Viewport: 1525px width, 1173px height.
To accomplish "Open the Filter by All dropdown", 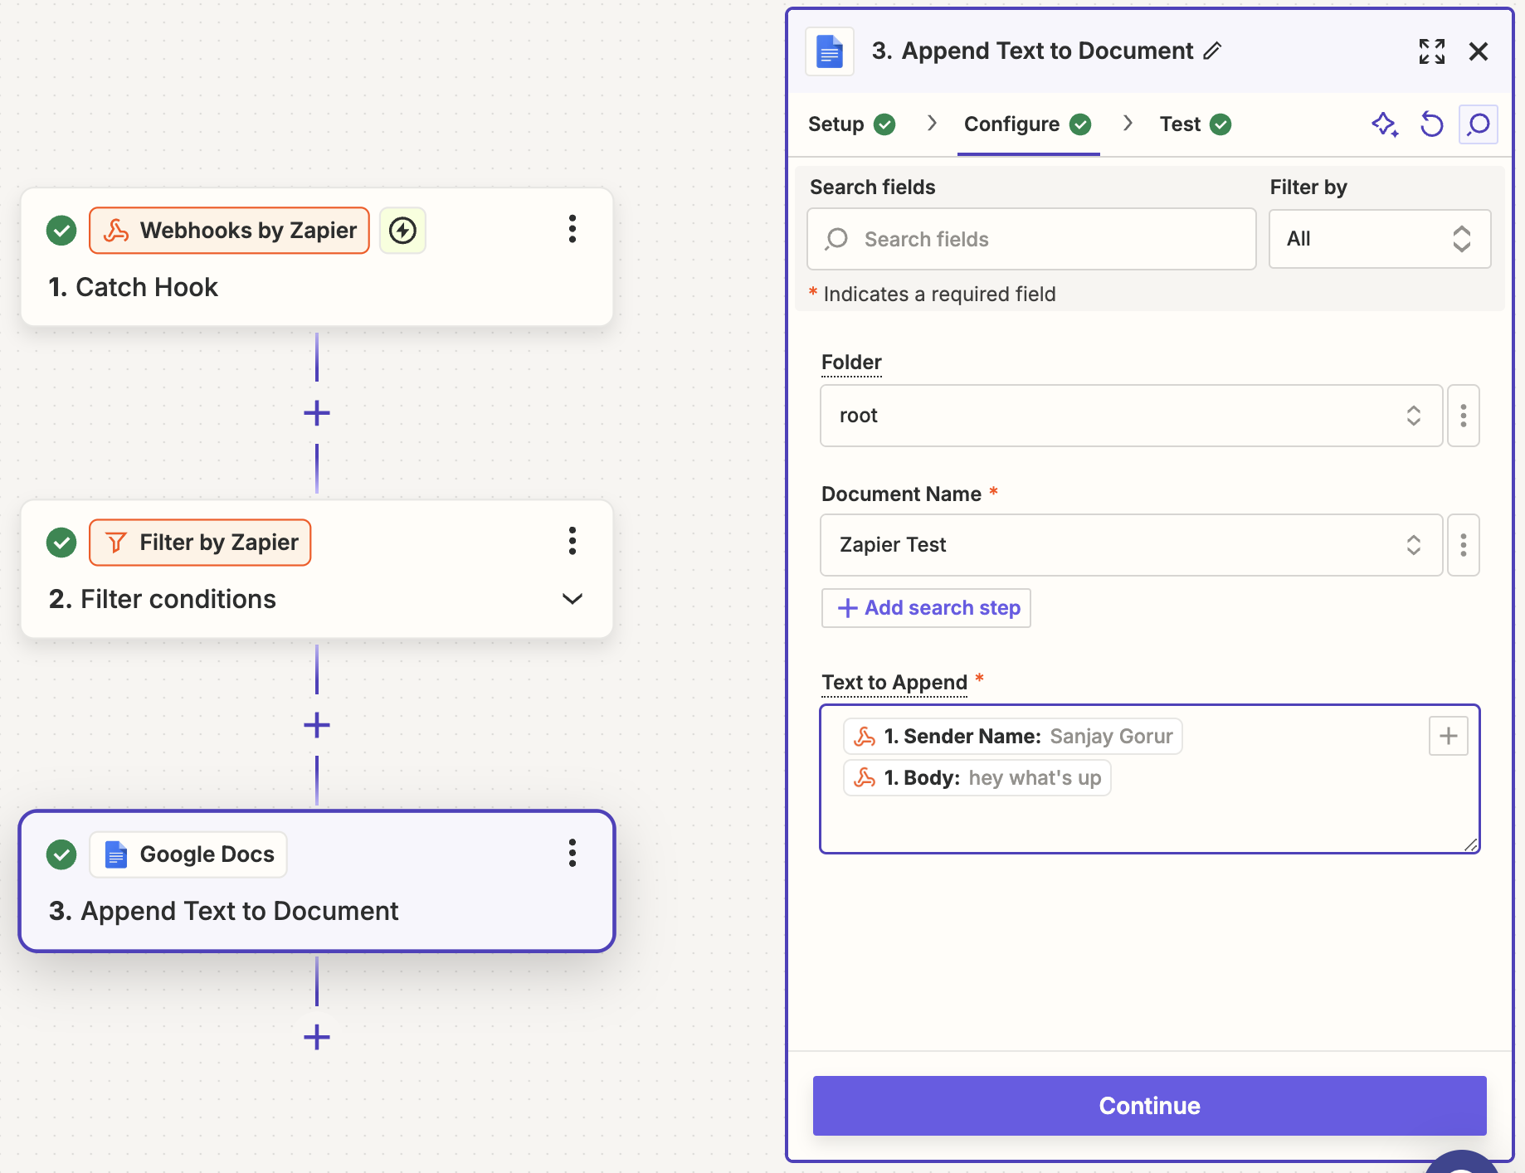I will click(x=1380, y=239).
